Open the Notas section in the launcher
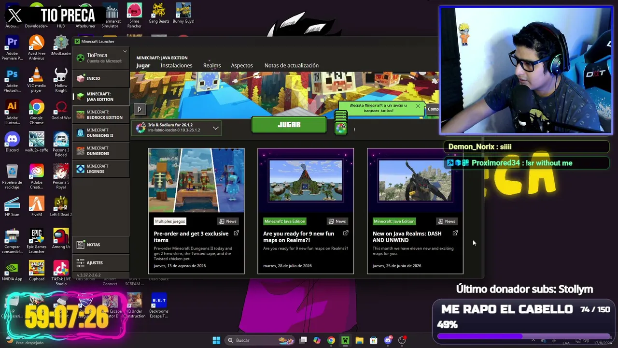This screenshot has width=618, height=348. pos(101,245)
